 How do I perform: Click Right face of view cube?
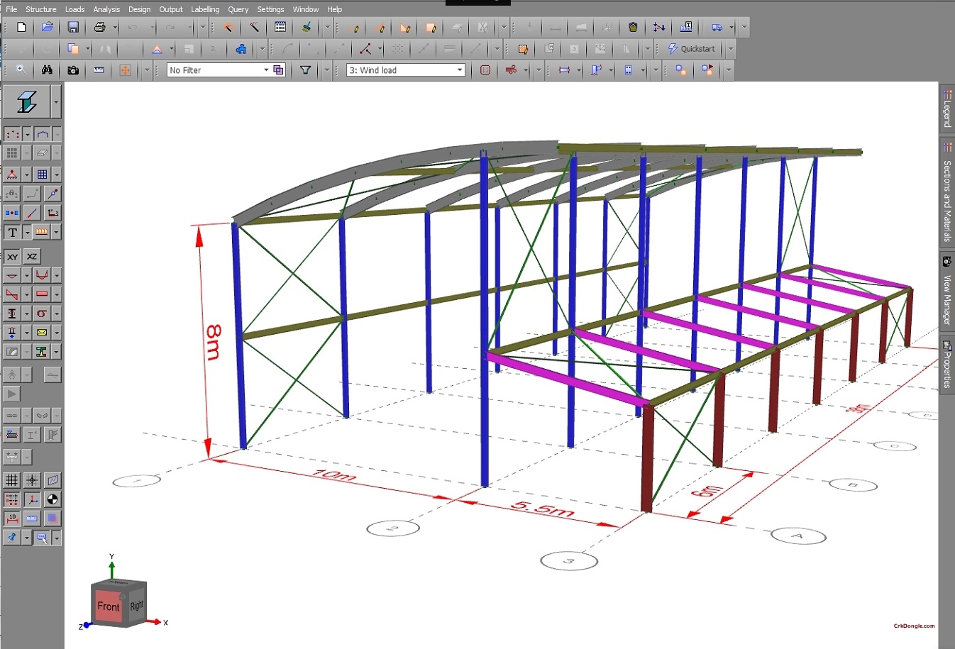tap(136, 604)
